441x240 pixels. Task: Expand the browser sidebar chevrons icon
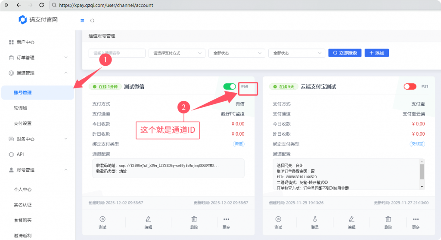(x=6, y=5)
